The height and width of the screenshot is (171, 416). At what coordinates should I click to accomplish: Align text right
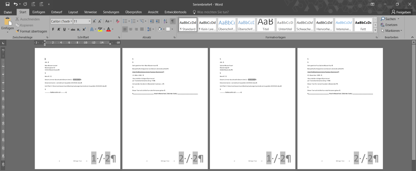tap(136, 29)
